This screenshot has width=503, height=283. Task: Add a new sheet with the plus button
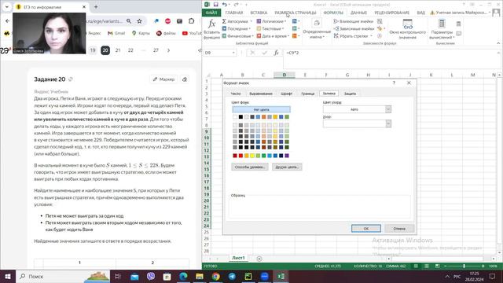click(259, 259)
